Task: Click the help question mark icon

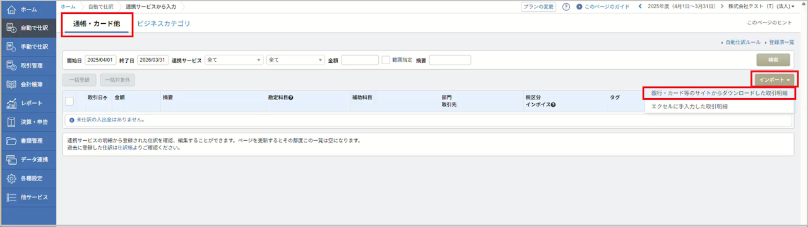Action: [x=566, y=7]
